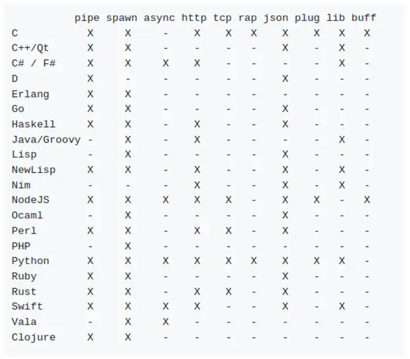Click the "Erlang" row label
Viewport: 410px width, 359px height.
pyautogui.click(x=30, y=94)
